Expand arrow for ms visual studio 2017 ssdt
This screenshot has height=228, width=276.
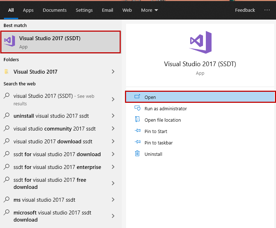(113, 200)
